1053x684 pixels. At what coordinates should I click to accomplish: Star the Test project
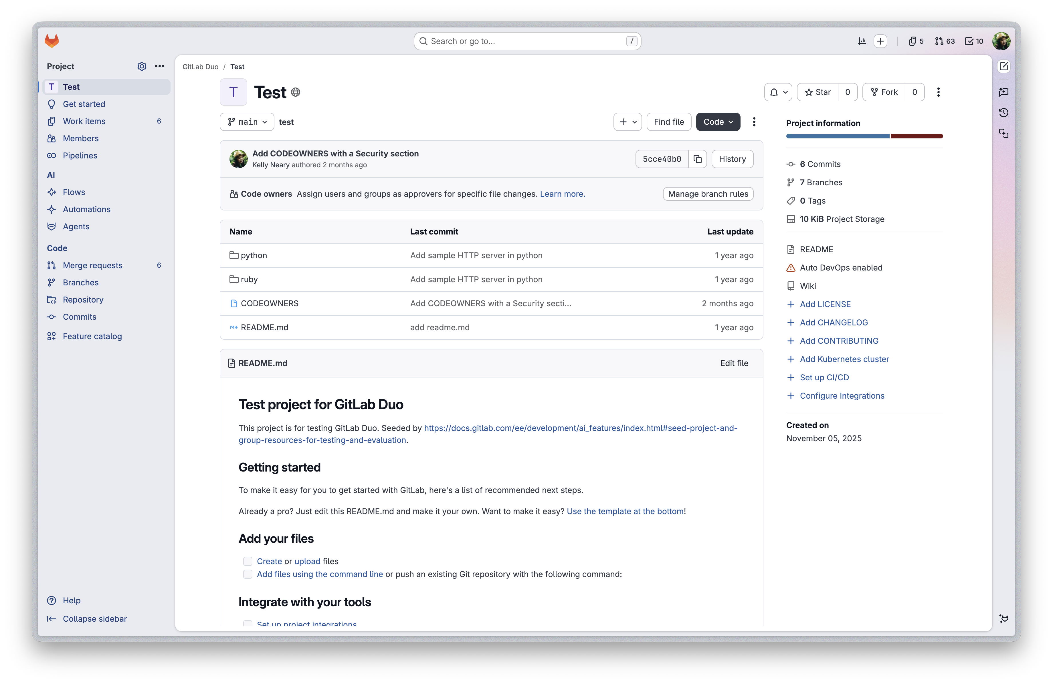point(818,92)
